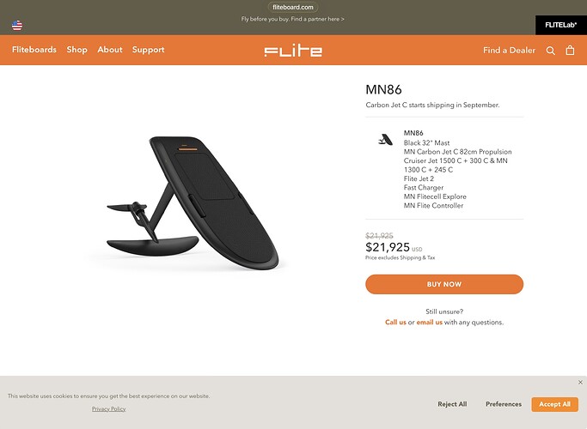The image size is (587, 429).
Task: Accept All cookies
Action: coord(554,404)
